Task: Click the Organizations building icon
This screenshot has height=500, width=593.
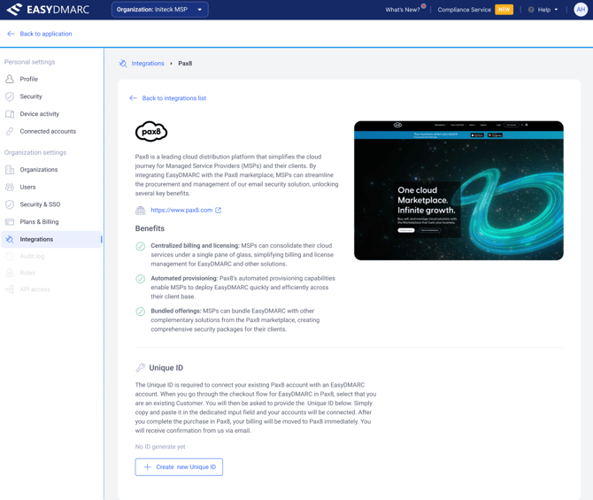Action: 10,169
